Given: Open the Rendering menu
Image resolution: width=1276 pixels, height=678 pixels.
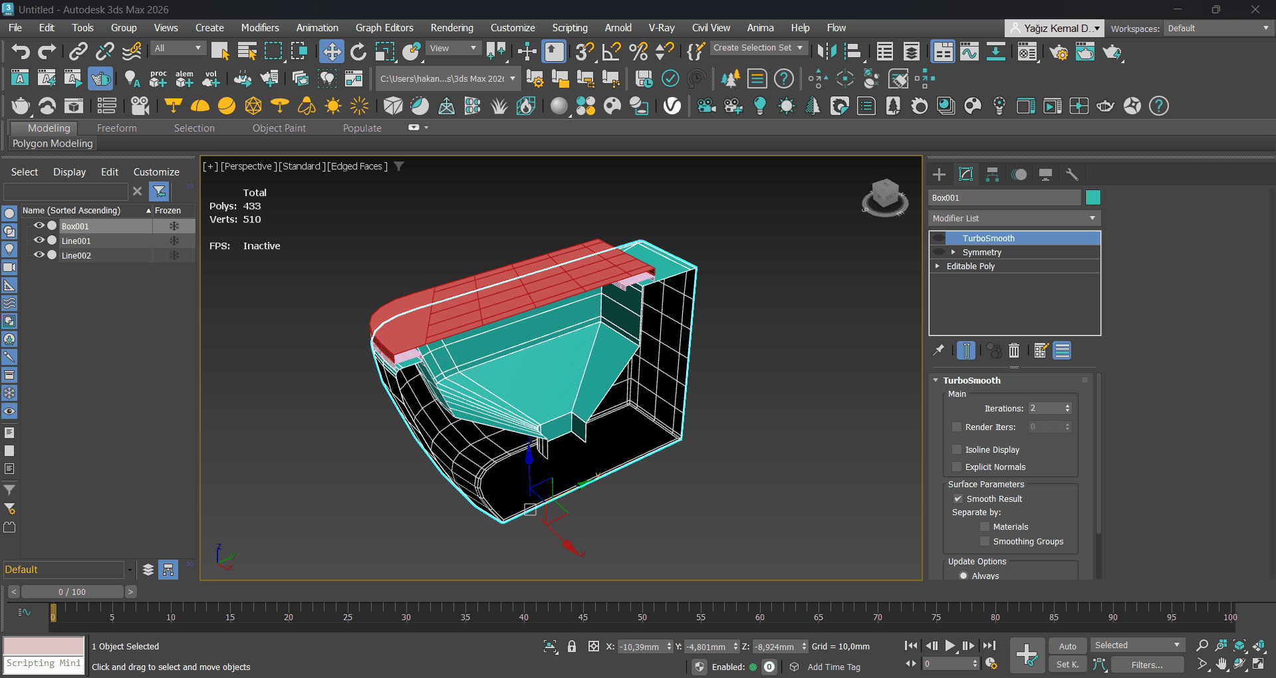Looking at the screenshot, I should pyautogui.click(x=451, y=28).
